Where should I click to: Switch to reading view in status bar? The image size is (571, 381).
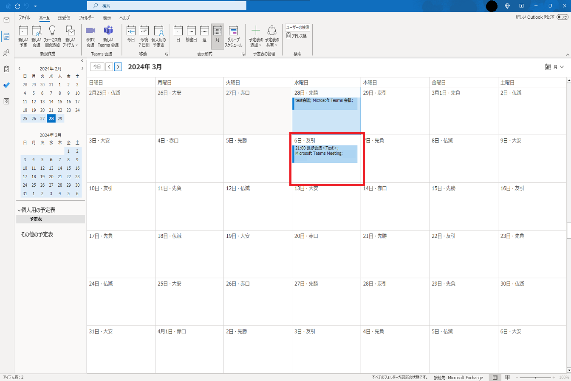tap(507, 378)
